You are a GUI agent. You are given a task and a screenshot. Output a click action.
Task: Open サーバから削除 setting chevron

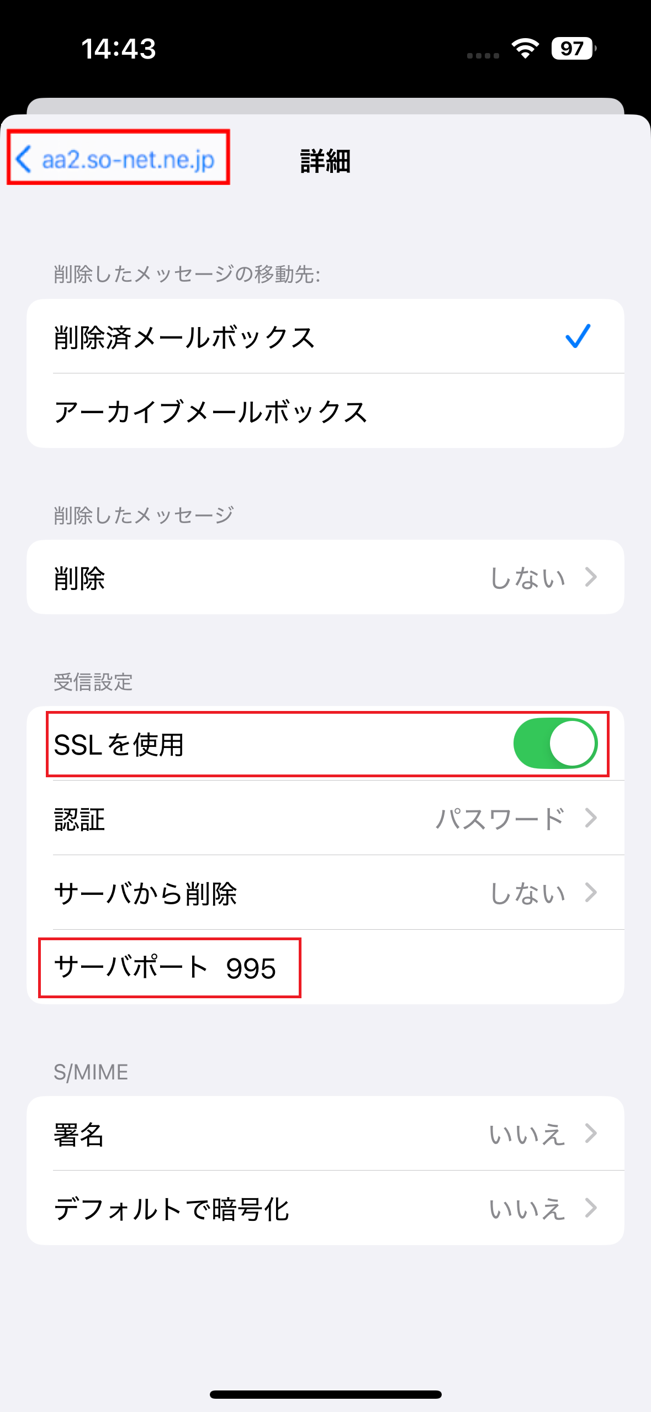coord(591,893)
